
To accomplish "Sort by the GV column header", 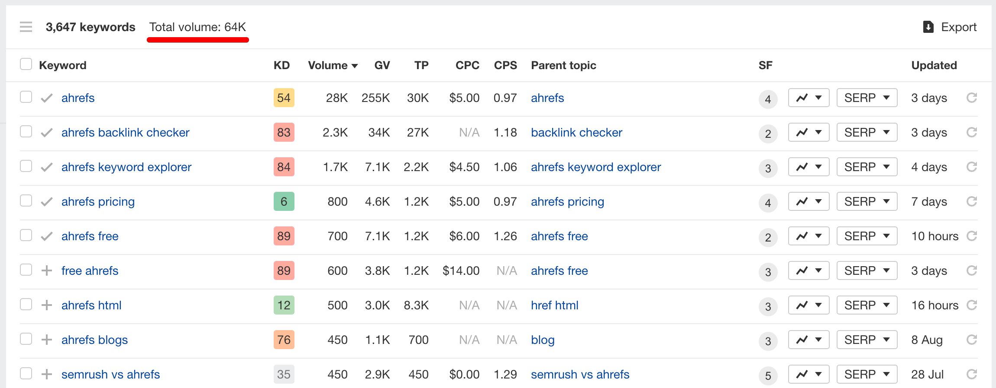I will (382, 65).
